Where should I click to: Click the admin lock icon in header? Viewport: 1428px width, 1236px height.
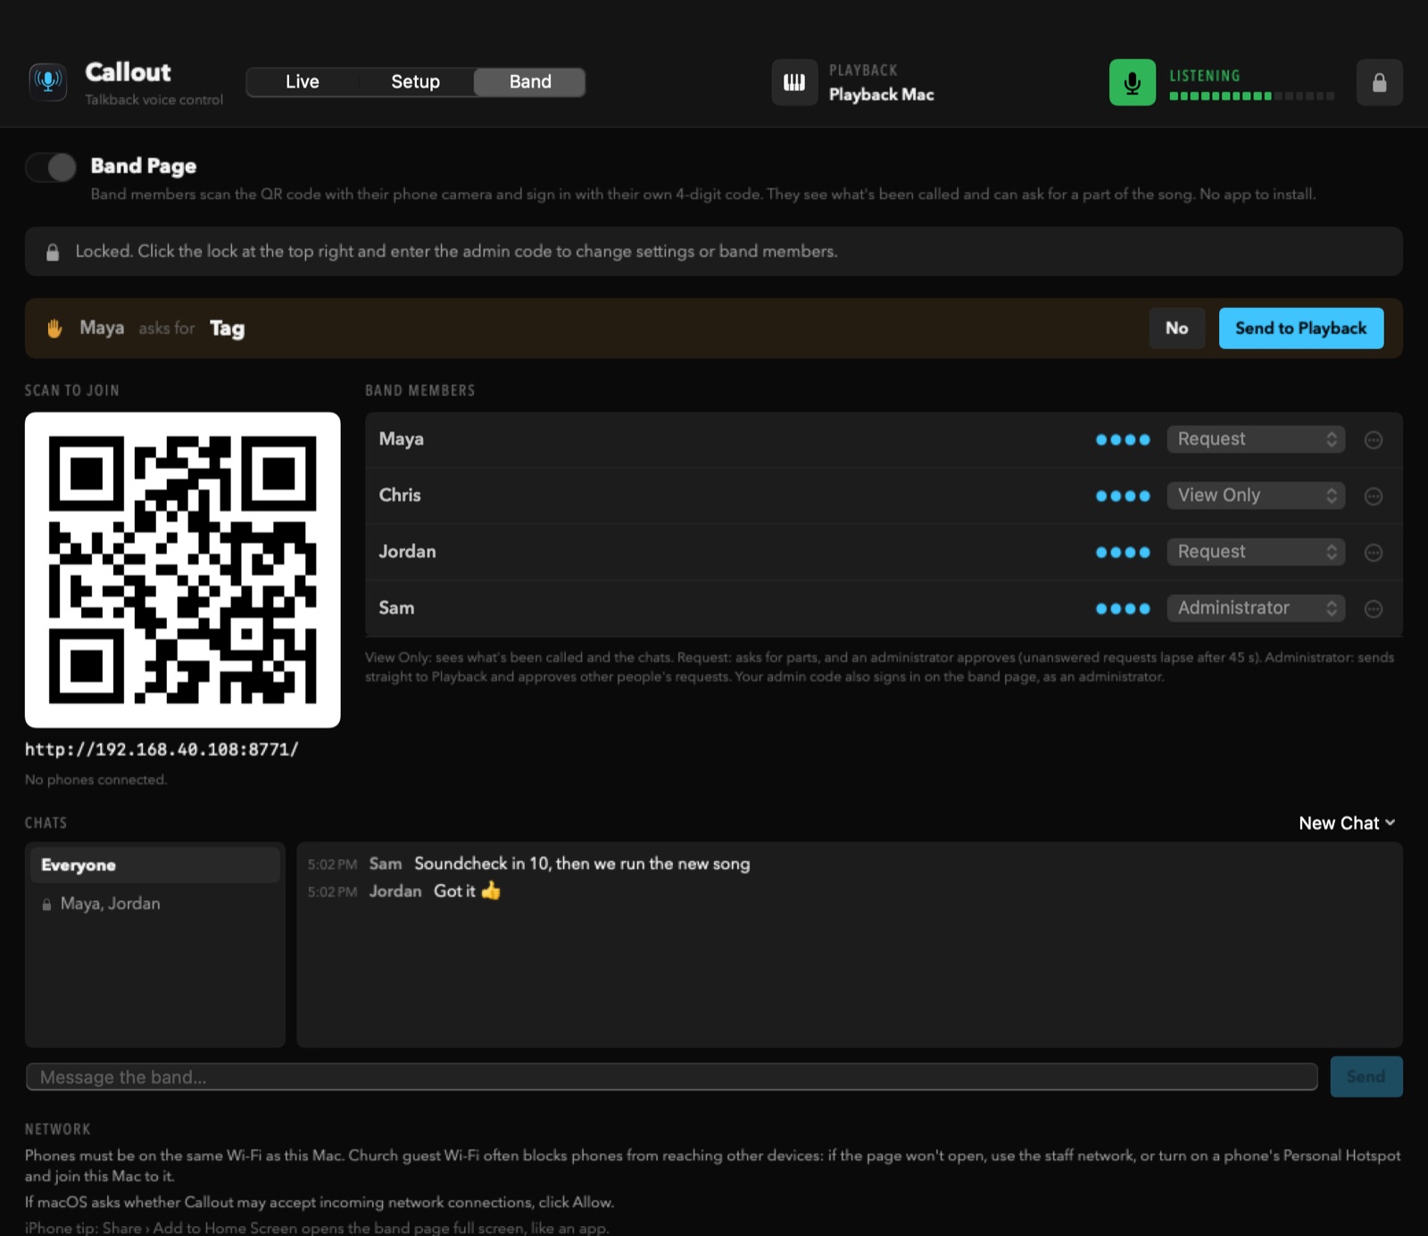(x=1379, y=82)
